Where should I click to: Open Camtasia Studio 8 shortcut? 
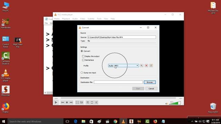(x=6, y=58)
